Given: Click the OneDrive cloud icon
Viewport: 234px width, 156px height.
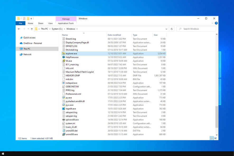Looking at the screenshot, I should tap(21, 43).
